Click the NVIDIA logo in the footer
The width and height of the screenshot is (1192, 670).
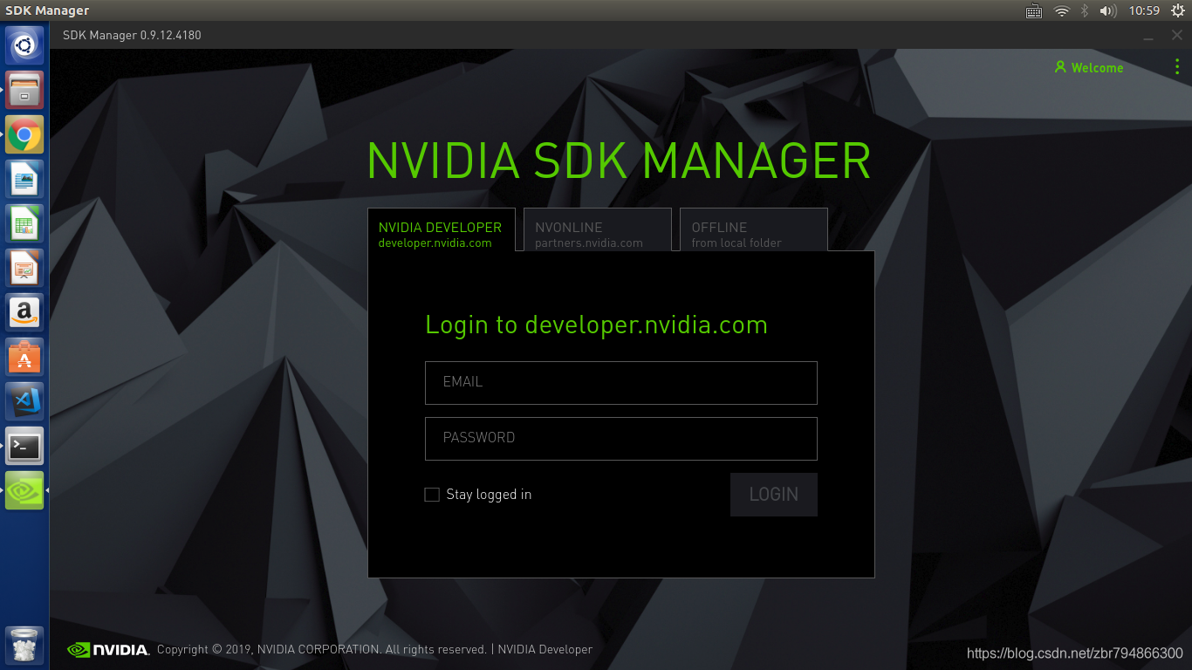click(x=108, y=649)
